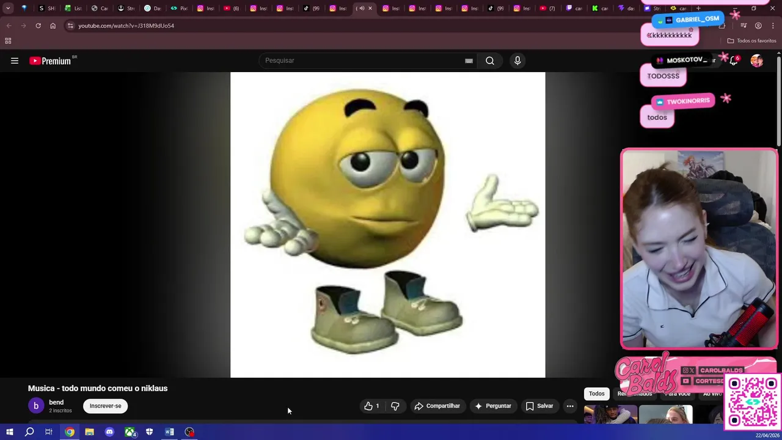
Task: Open the bend channel name link
Action: tap(56, 402)
